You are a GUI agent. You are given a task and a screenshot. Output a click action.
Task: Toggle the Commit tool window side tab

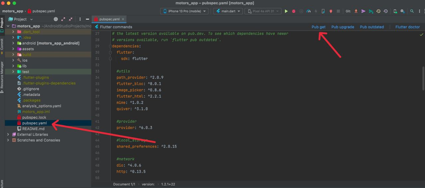click(x=2, y=44)
